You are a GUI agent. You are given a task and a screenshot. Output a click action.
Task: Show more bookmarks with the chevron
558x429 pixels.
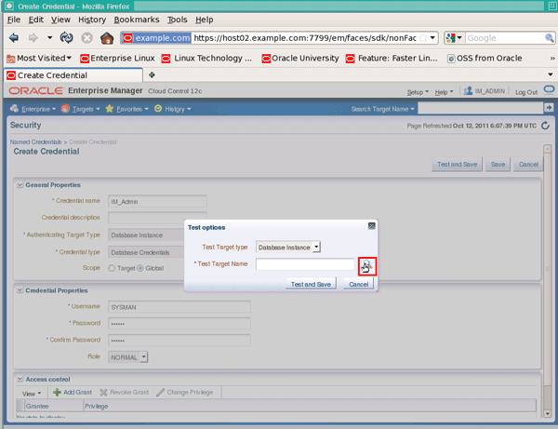pyautogui.click(x=551, y=59)
